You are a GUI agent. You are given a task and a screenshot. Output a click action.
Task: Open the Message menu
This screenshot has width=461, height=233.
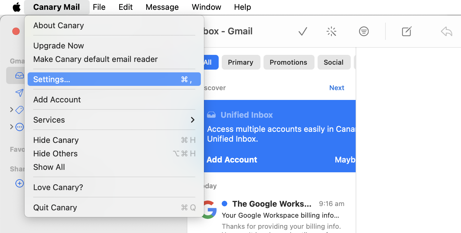tap(162, 7)
